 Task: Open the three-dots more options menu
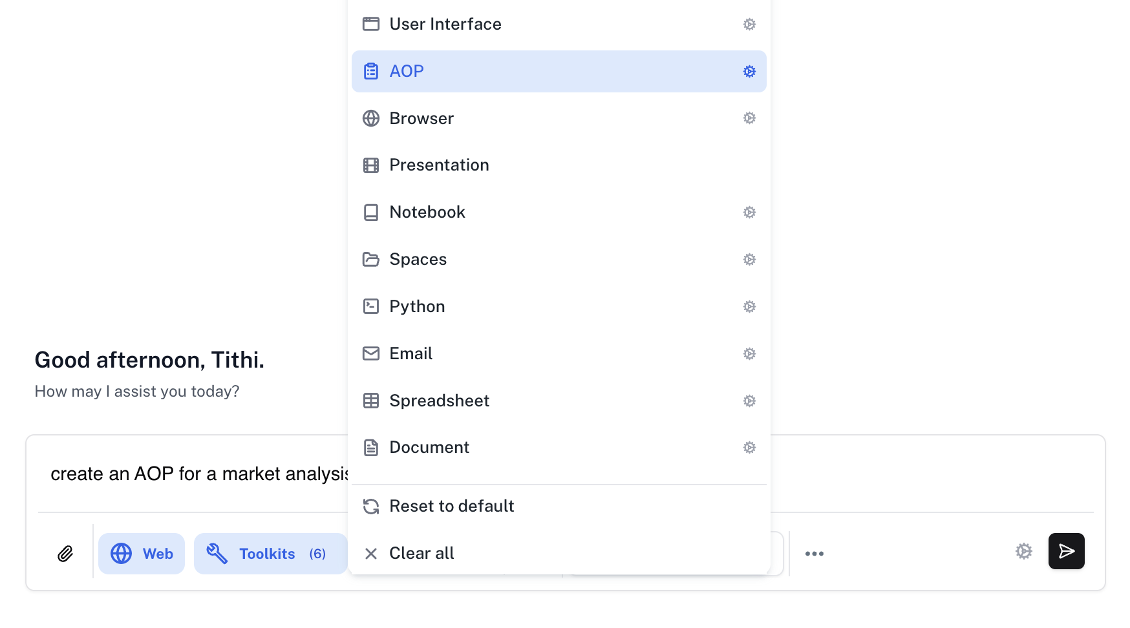tap(814, 554)
